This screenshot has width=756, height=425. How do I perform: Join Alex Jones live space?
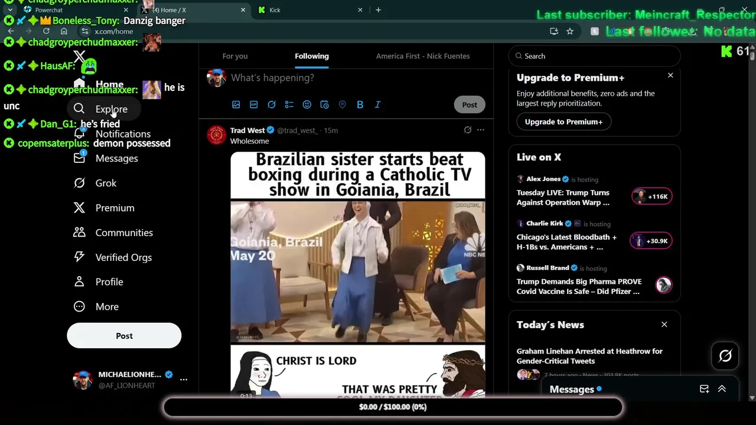pyautogui.click(x=594, y=191)
